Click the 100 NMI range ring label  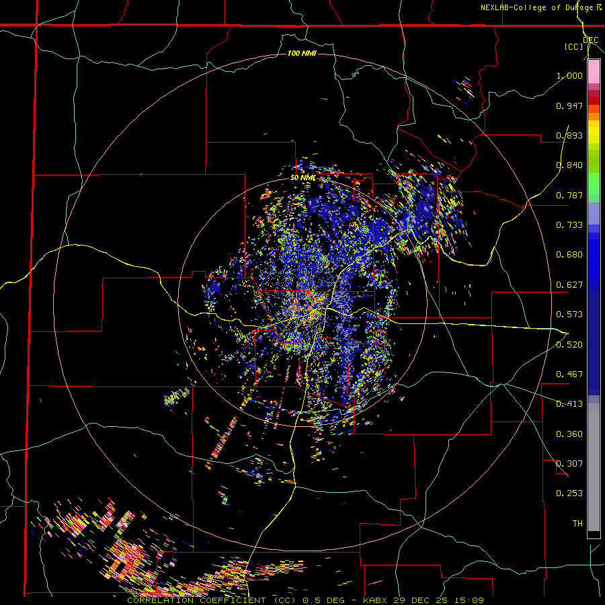pyautogui.click(x=302, y=53)
